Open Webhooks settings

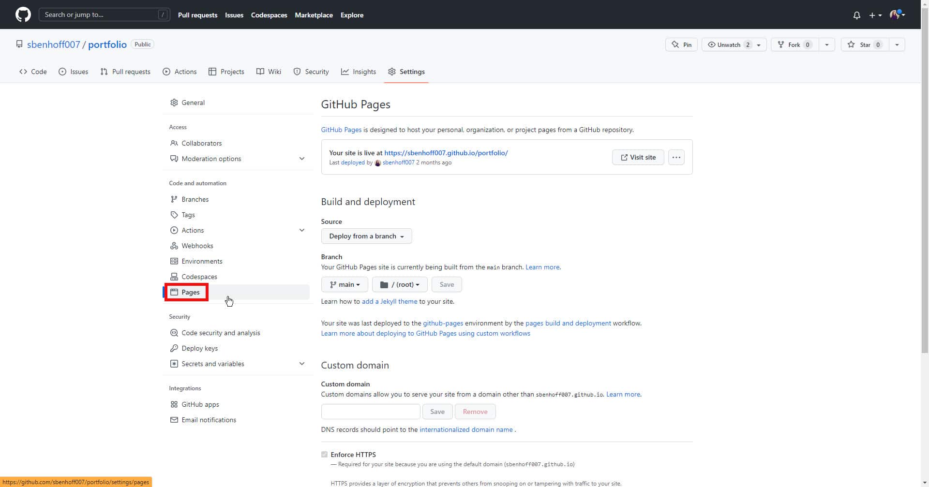pos(237,246)
